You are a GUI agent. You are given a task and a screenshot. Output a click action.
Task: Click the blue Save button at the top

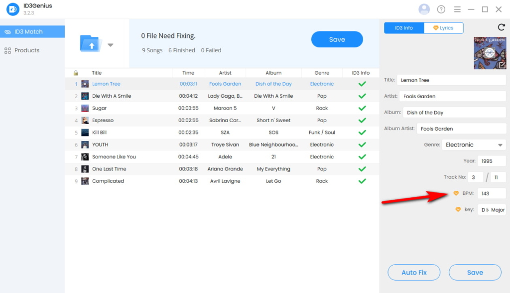click(x=337, y=39)
